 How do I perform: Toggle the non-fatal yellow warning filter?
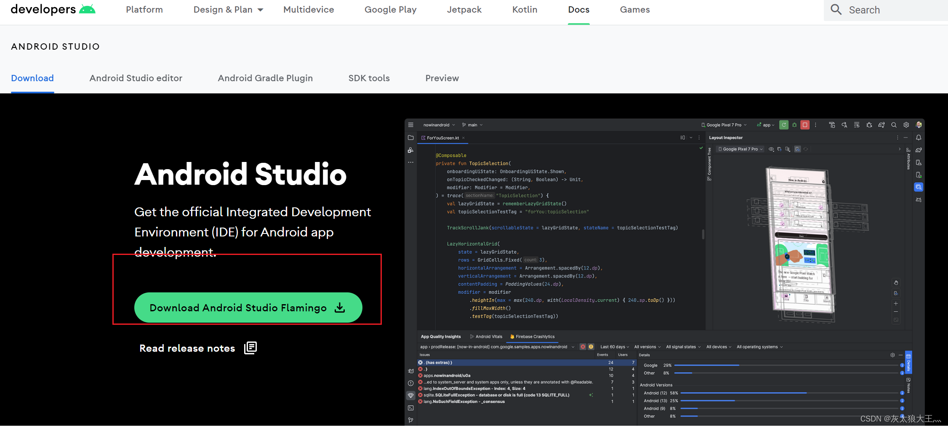(x=591, y=347)
